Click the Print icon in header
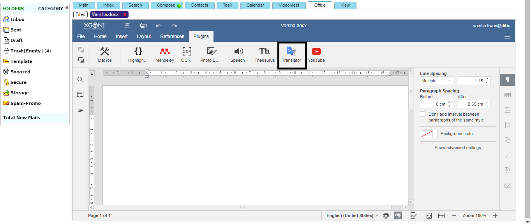The width and height of the screenshot is (531, 224). [143, 26]
